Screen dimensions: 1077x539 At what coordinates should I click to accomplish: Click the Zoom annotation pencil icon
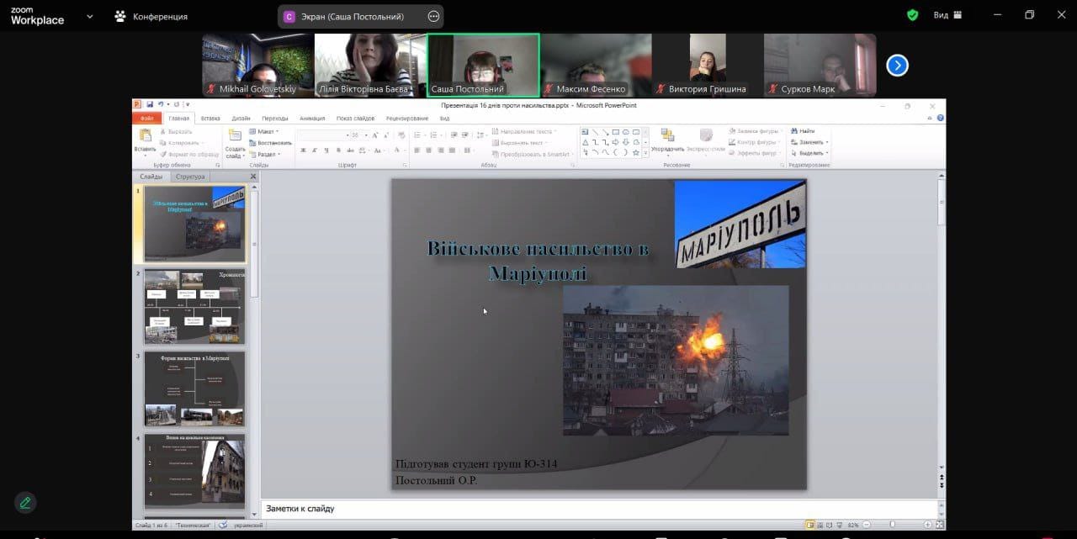(25, 503)
